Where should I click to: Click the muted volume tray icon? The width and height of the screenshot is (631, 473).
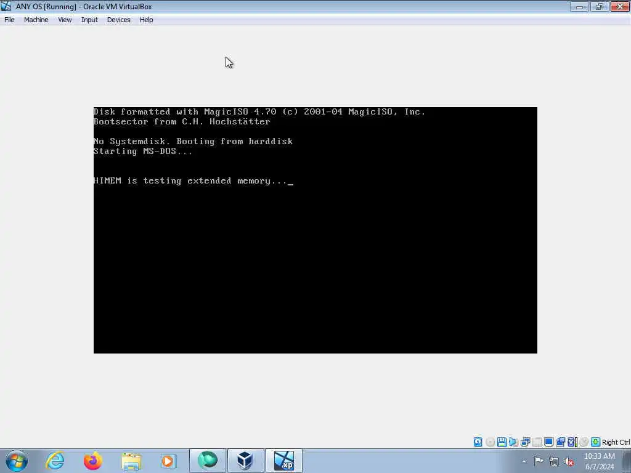(569, 461)
